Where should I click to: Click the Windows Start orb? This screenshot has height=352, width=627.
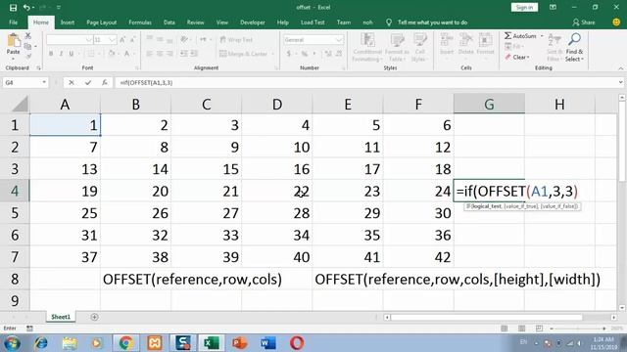click(12, 343)
